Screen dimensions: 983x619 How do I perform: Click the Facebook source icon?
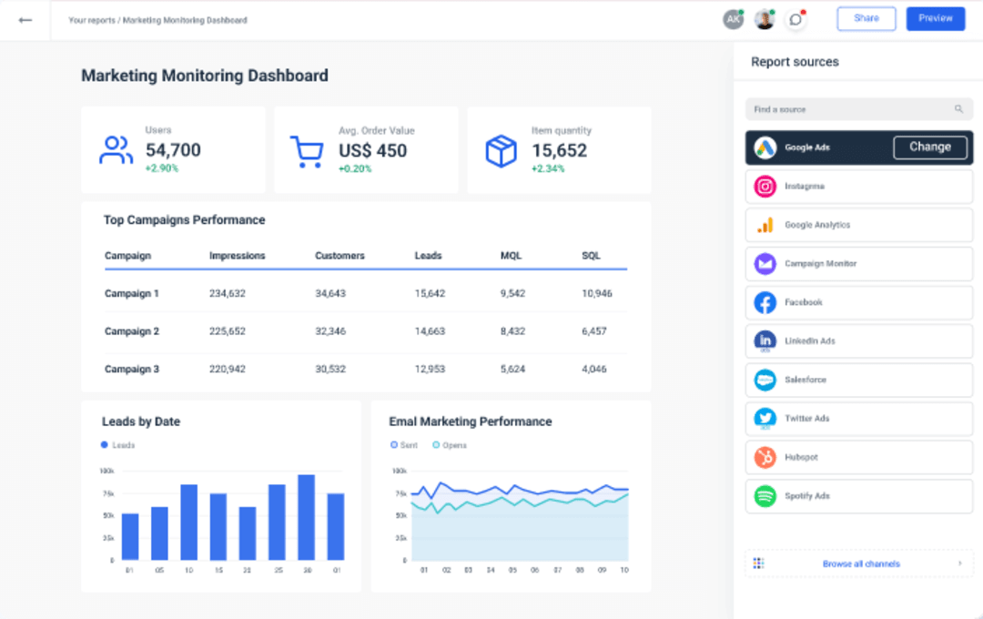click(x=765, y=302)
